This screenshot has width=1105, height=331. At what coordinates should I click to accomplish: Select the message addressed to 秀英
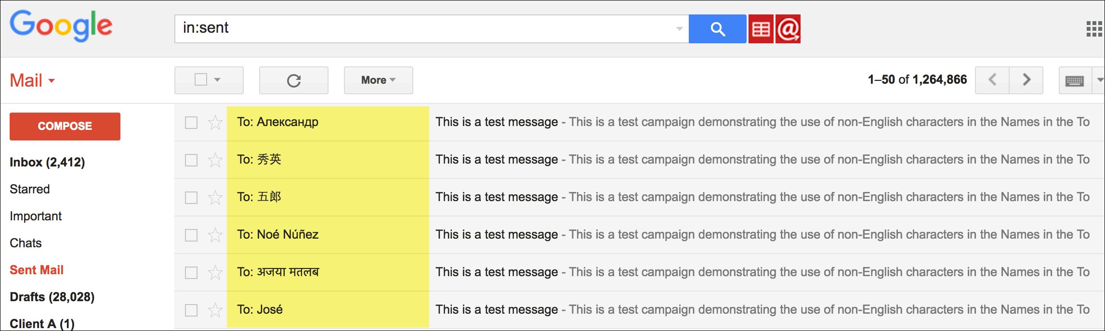[191, 160]
